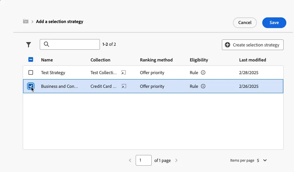Open Credit Card collection link icon
Image resolution: width=294 pixels, height=172 pixels.
tap(124, 86)
